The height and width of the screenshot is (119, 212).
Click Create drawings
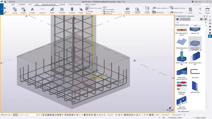(147, 10)
